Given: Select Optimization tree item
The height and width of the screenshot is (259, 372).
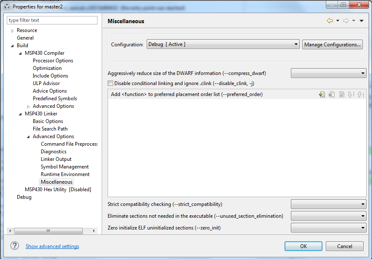Looking at the screenshot, I should coord(47,68).
